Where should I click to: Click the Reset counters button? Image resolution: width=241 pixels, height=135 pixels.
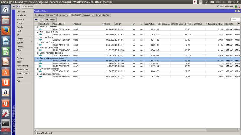pyautogui.click(x=51, y=19)
